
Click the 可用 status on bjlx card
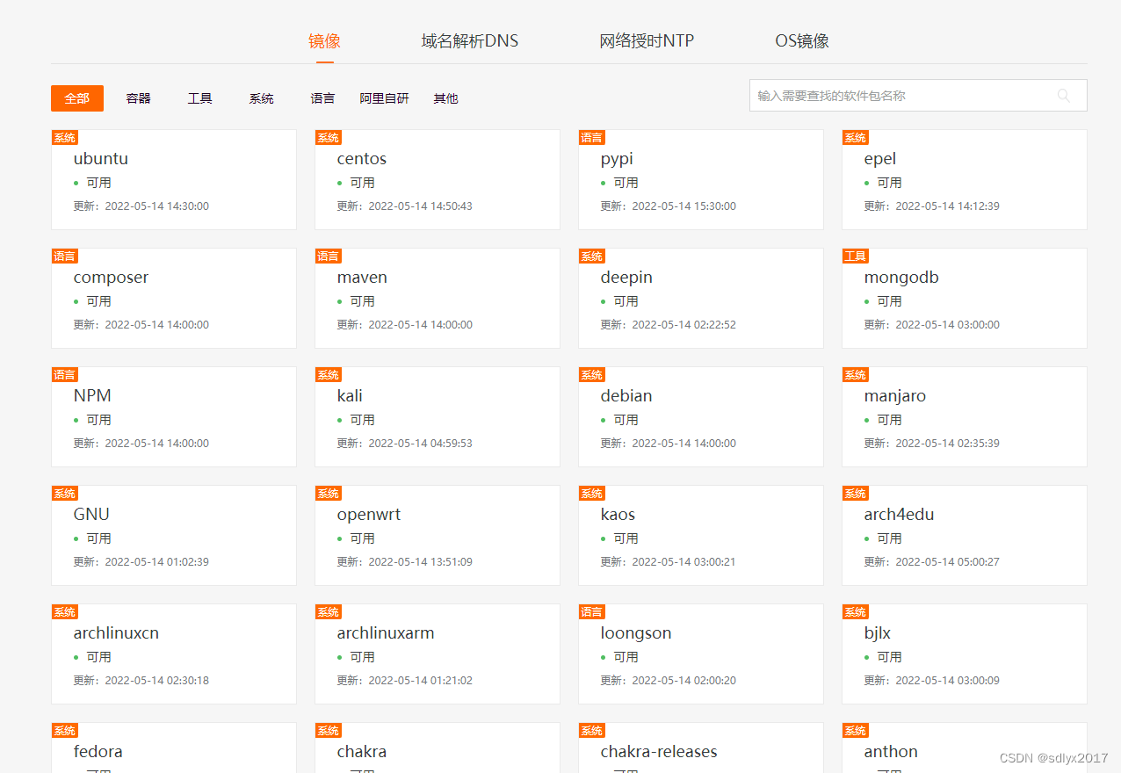(x=889, y=657)
